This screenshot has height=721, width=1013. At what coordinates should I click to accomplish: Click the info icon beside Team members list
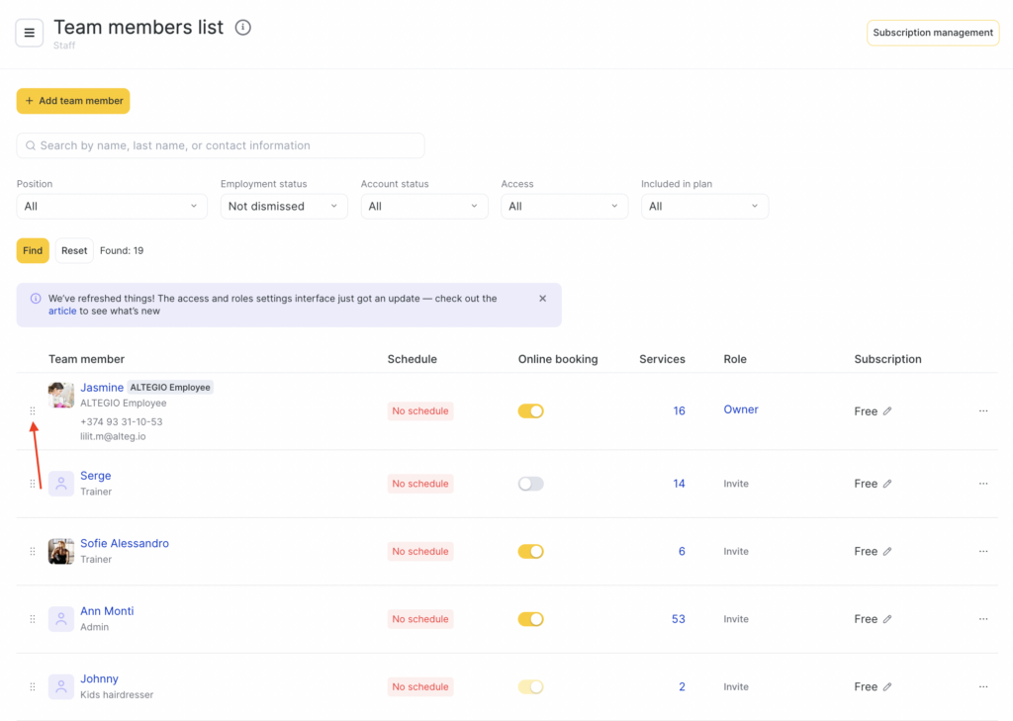[x=243, y=28]
